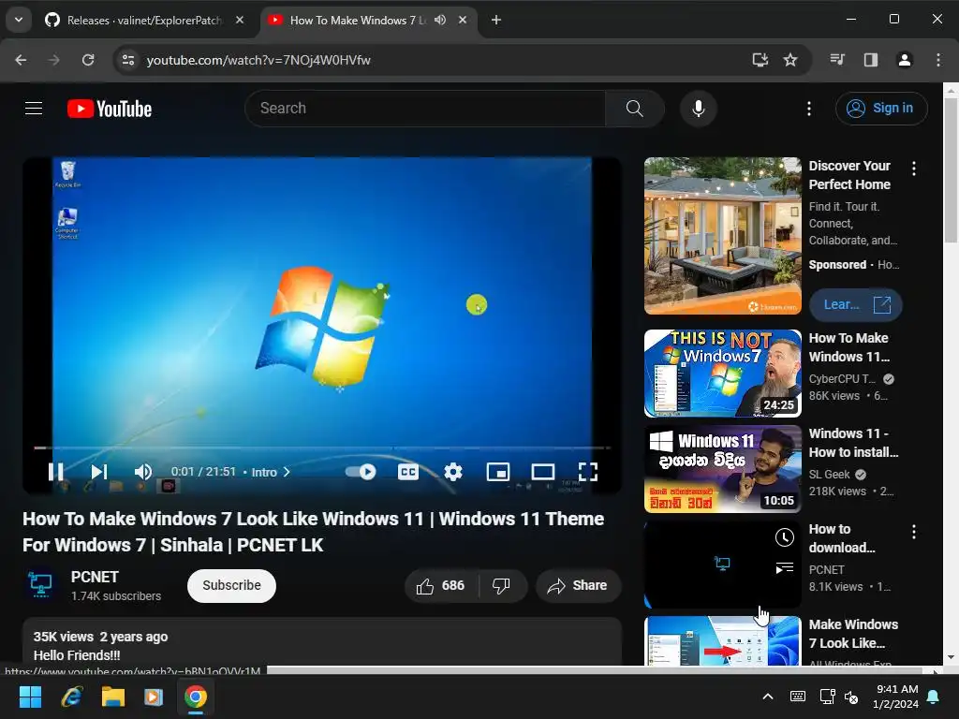Image resolution: width=959 pixels, height=719 pixels.
Task: Expand the Intro chapter list
Action: (x=271, y=472)
